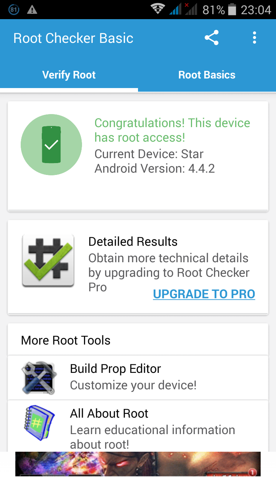Open Build Prop Editor list entry
276x490 pixels.
(x=138, y=377)
